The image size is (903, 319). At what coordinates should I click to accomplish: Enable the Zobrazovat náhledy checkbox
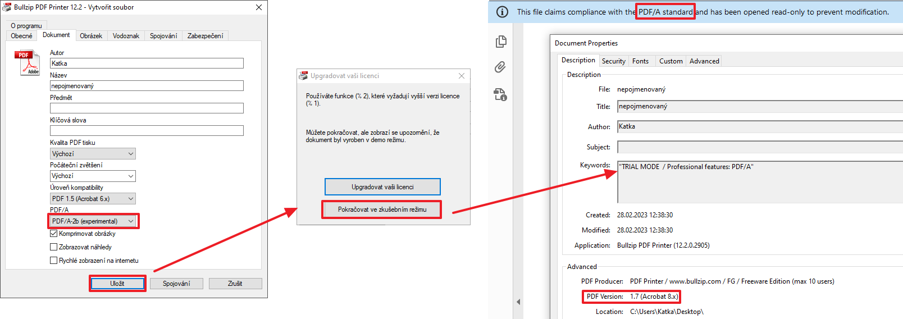point(54,247)
